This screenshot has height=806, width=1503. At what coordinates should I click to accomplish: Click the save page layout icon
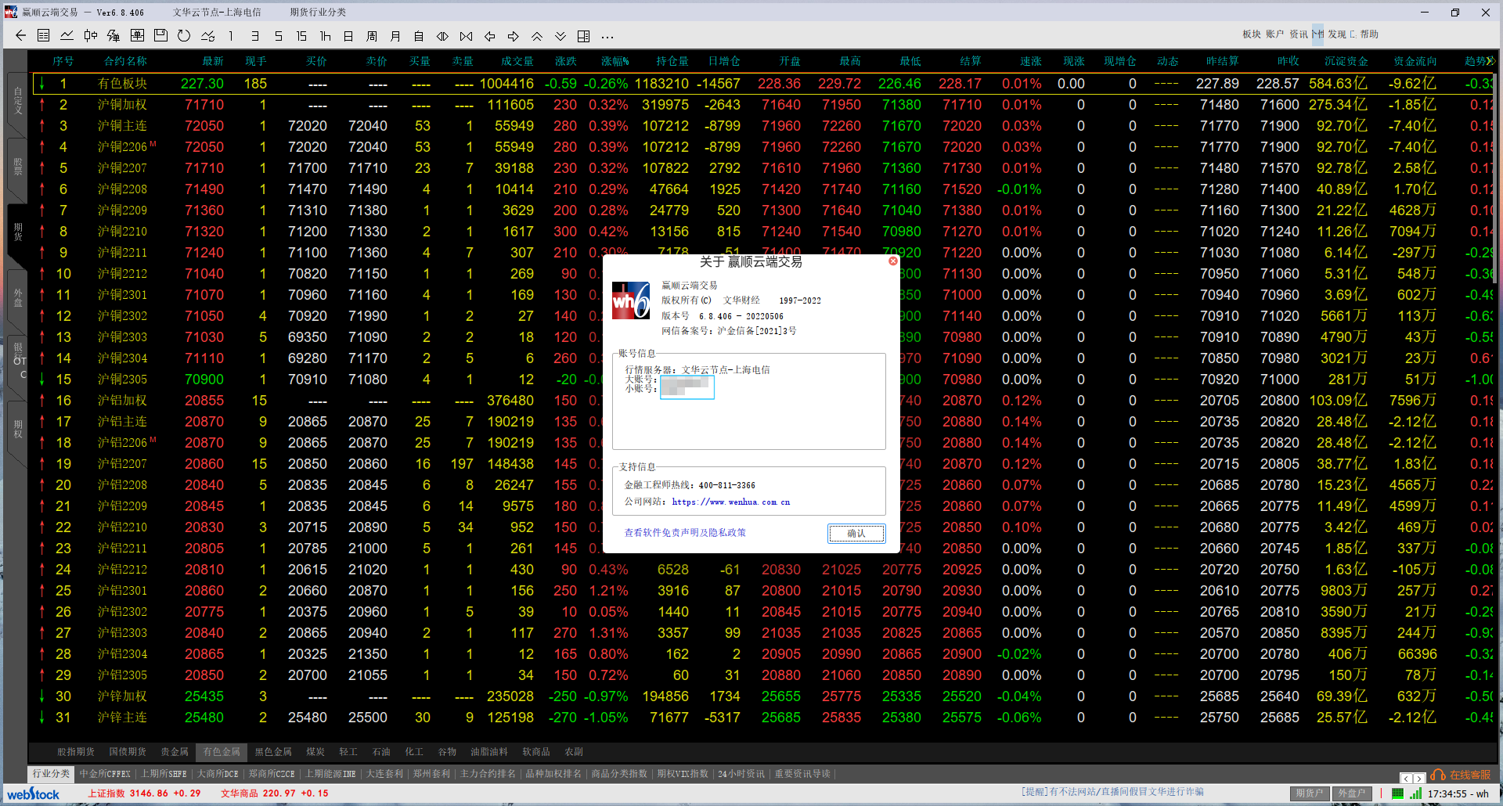(160, 36)
